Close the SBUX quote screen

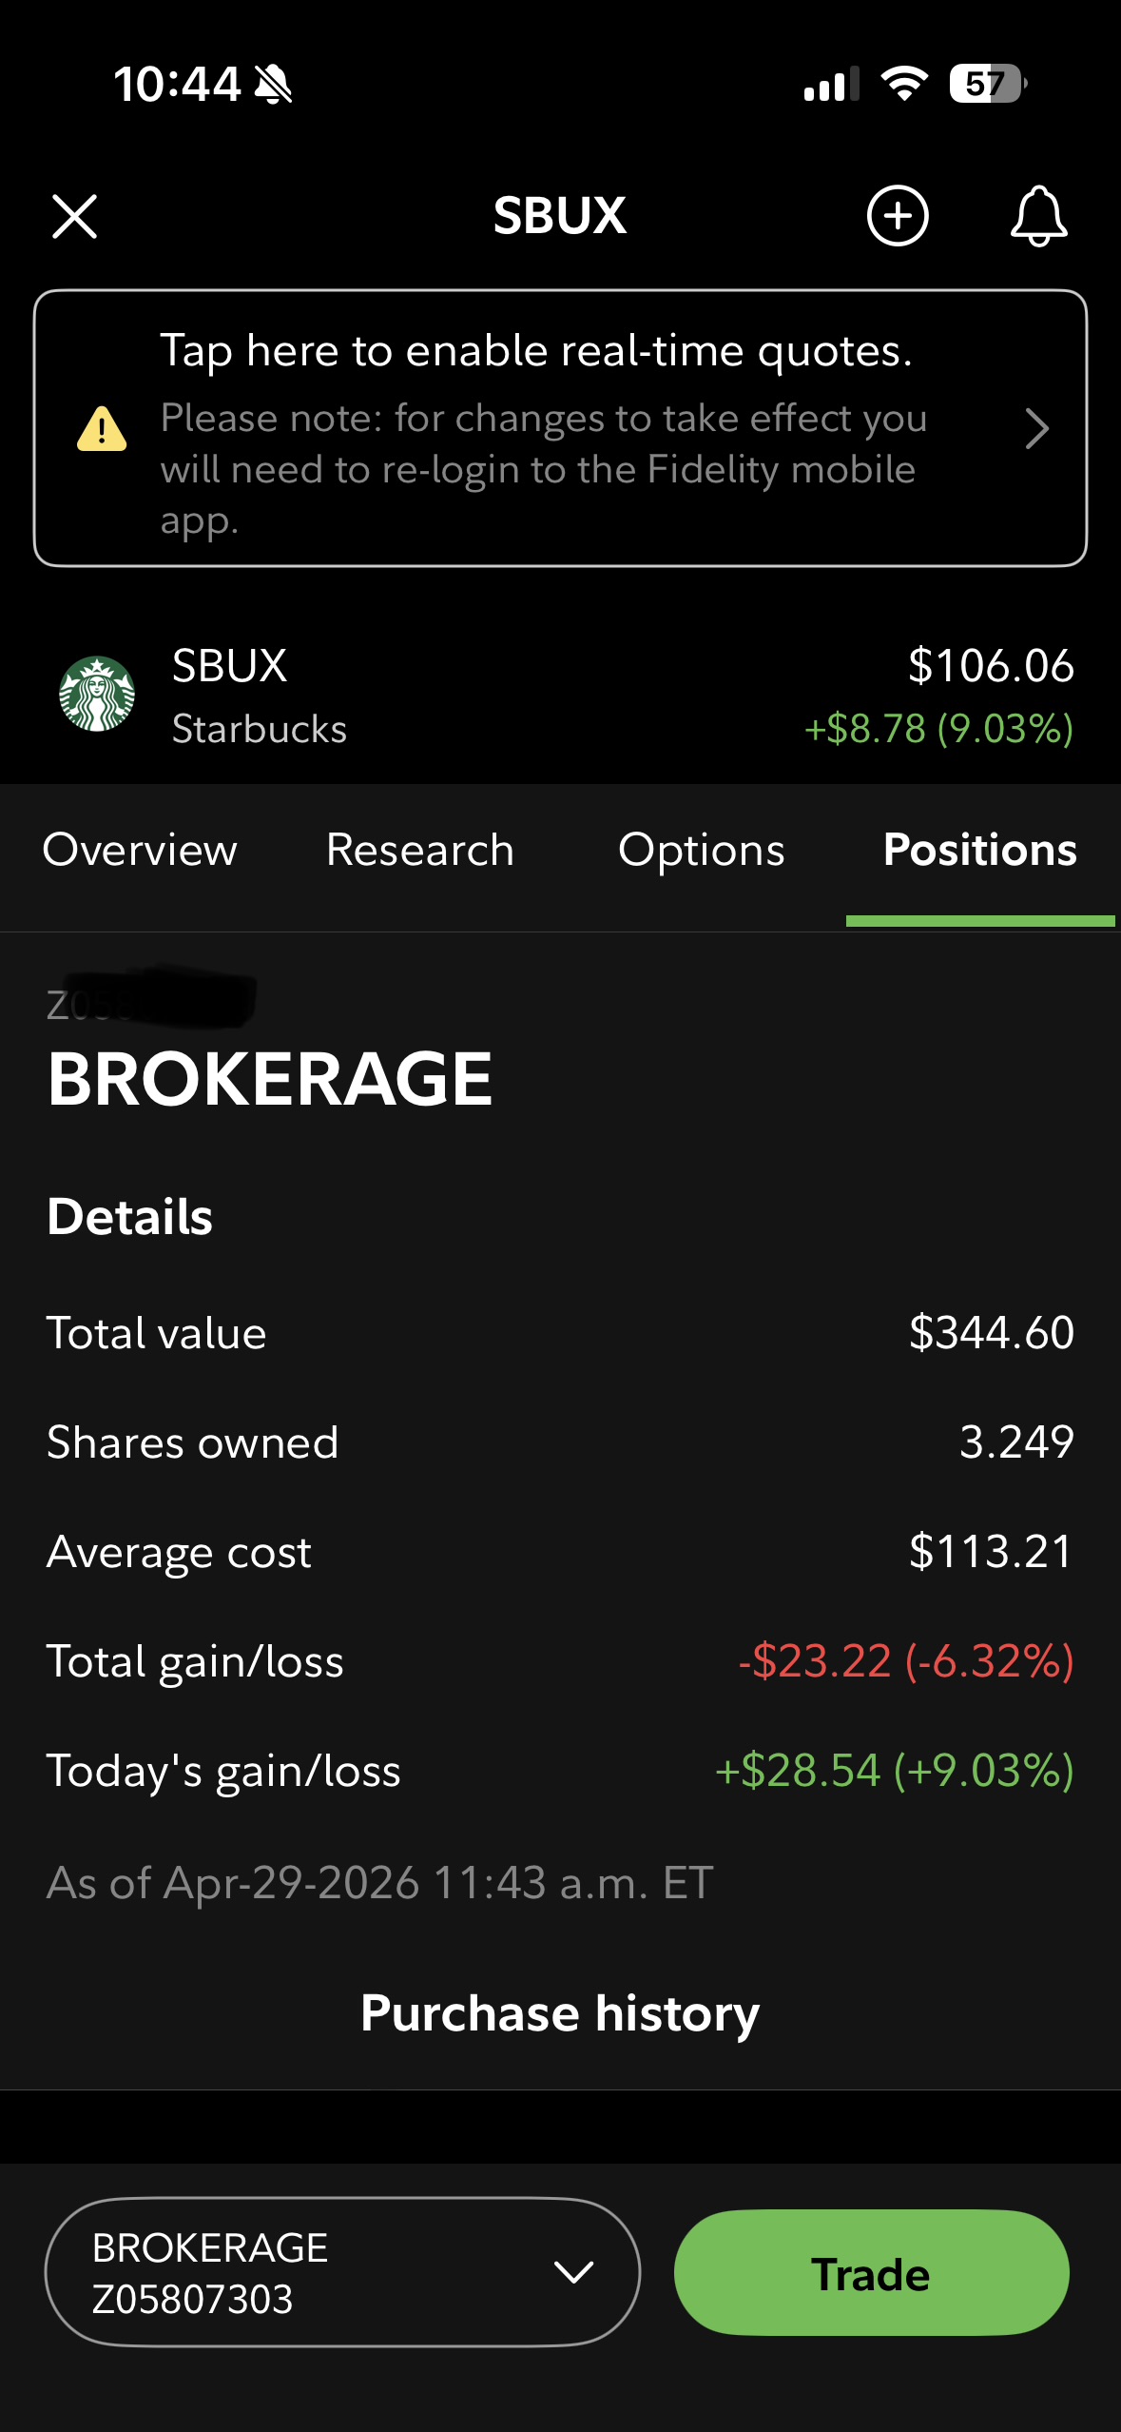click(74, 216)
